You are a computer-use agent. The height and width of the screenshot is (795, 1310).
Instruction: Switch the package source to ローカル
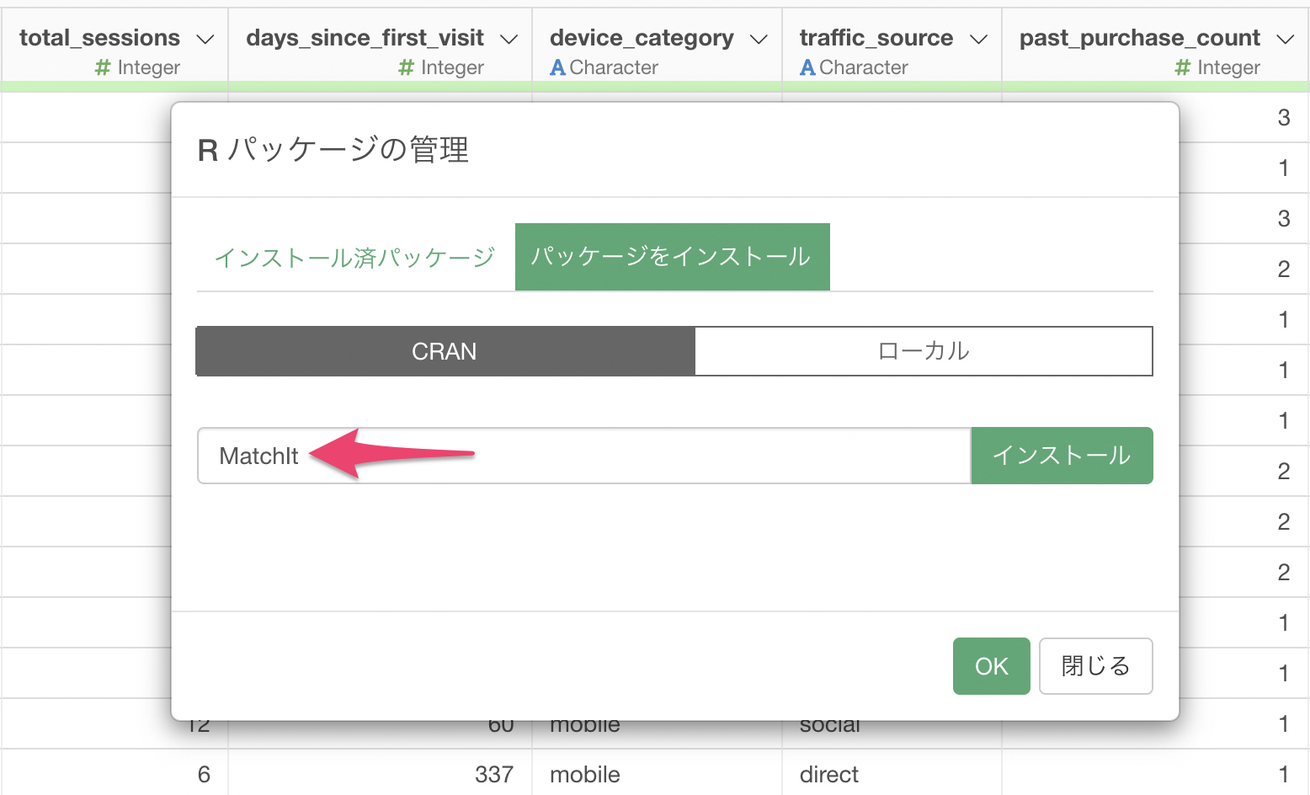pos(923,351)
